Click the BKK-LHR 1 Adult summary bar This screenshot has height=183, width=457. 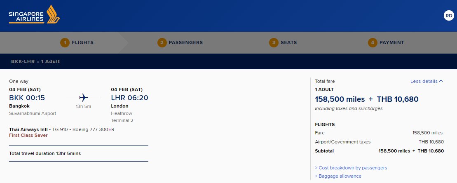coord(228,61)
